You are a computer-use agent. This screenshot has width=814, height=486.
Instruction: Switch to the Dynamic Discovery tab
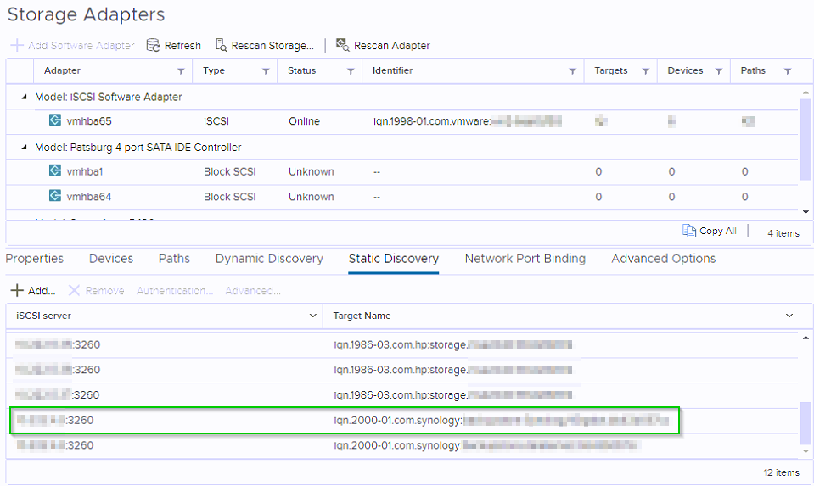(x=269, y=259)
